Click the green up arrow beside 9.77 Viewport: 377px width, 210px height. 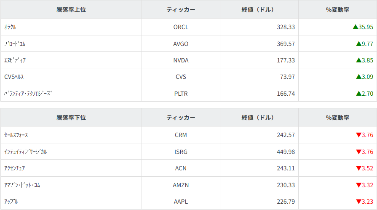coord(359,43)
